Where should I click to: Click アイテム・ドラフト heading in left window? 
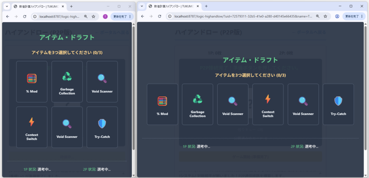pos(67,37)
